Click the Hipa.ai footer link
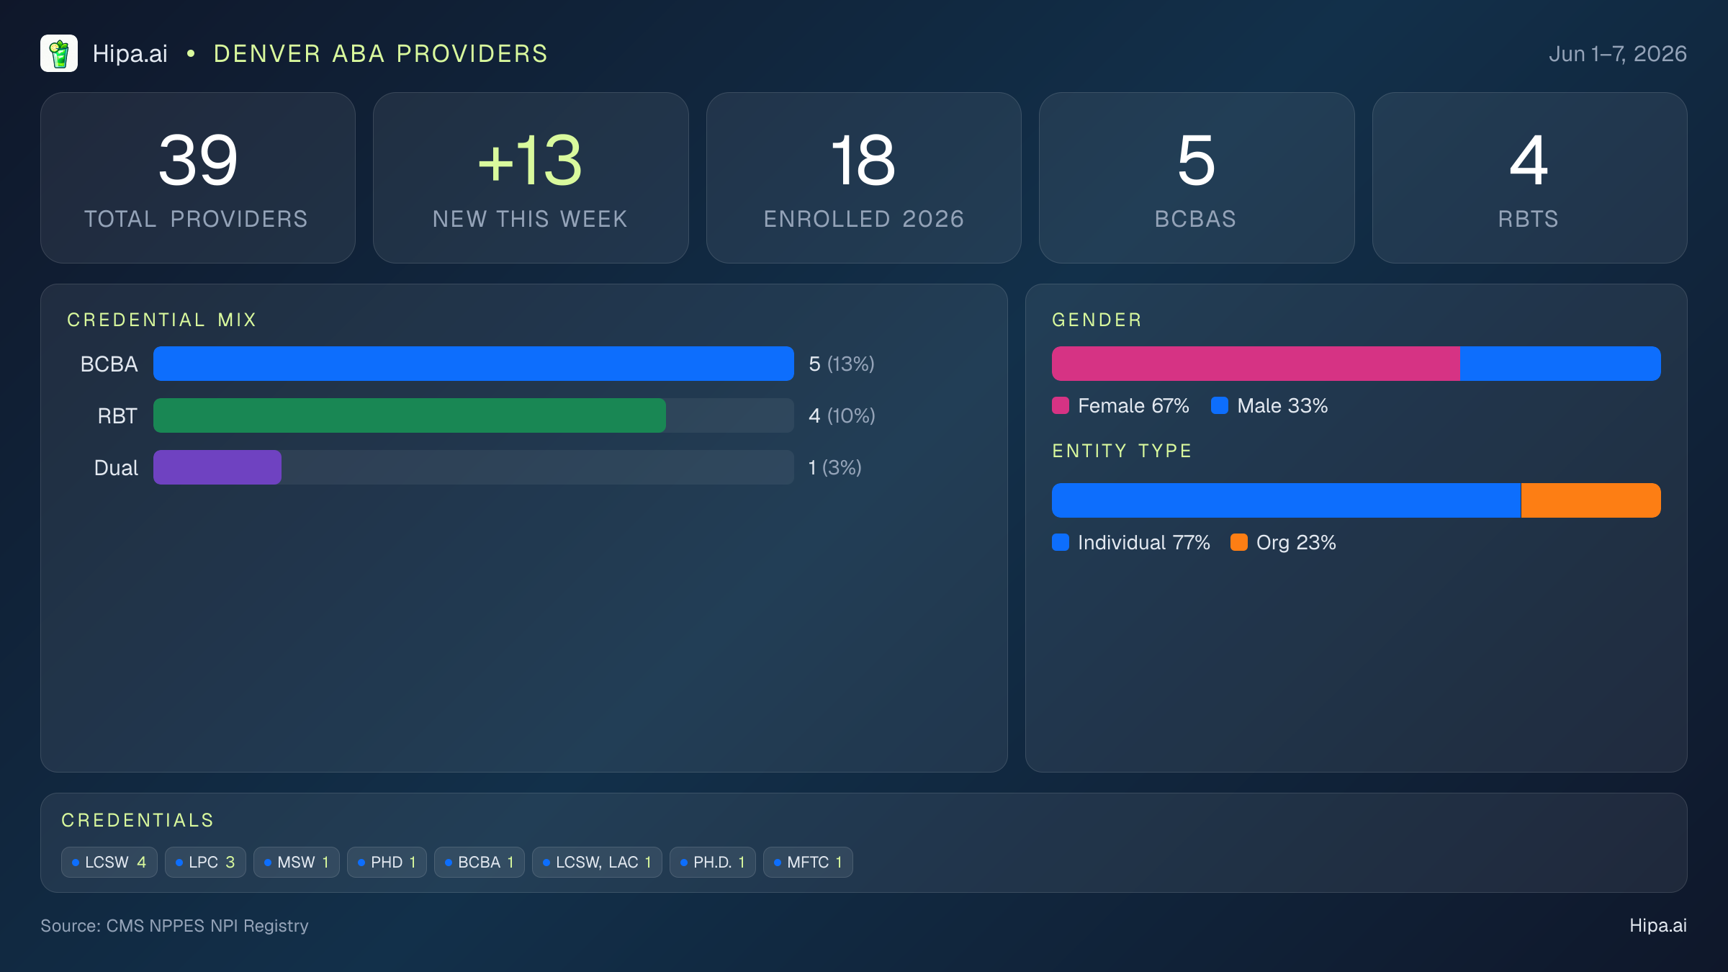This screenshot has width=1728, height=972. pos(1658,925)
